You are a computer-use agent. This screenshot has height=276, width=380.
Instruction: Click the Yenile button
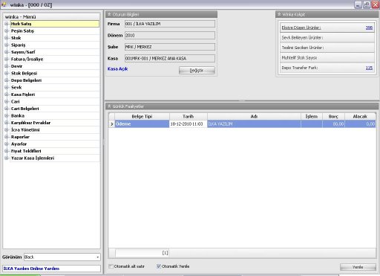[358, 267]
